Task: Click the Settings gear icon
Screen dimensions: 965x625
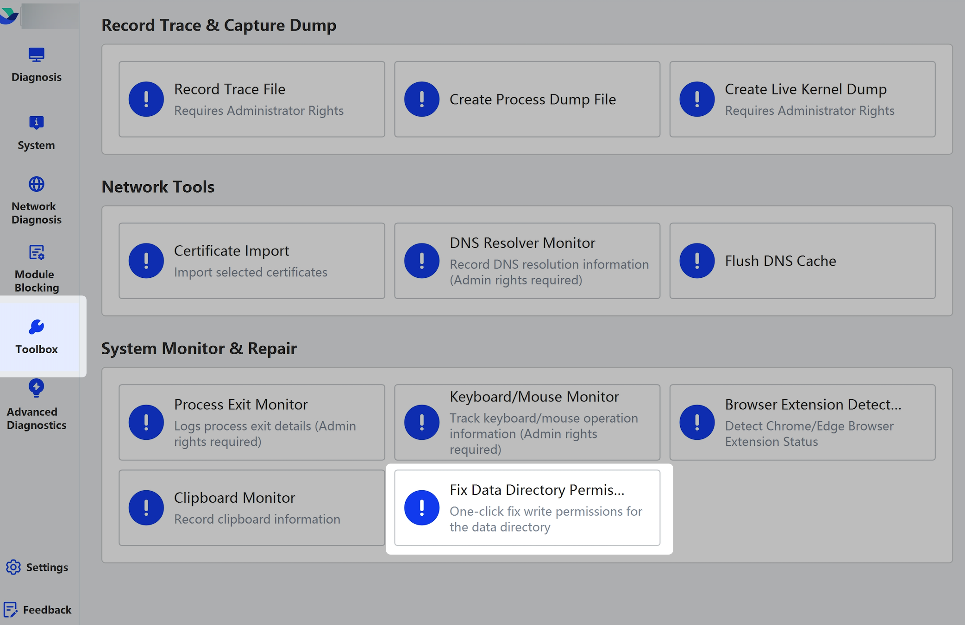Action: (13, 567)
